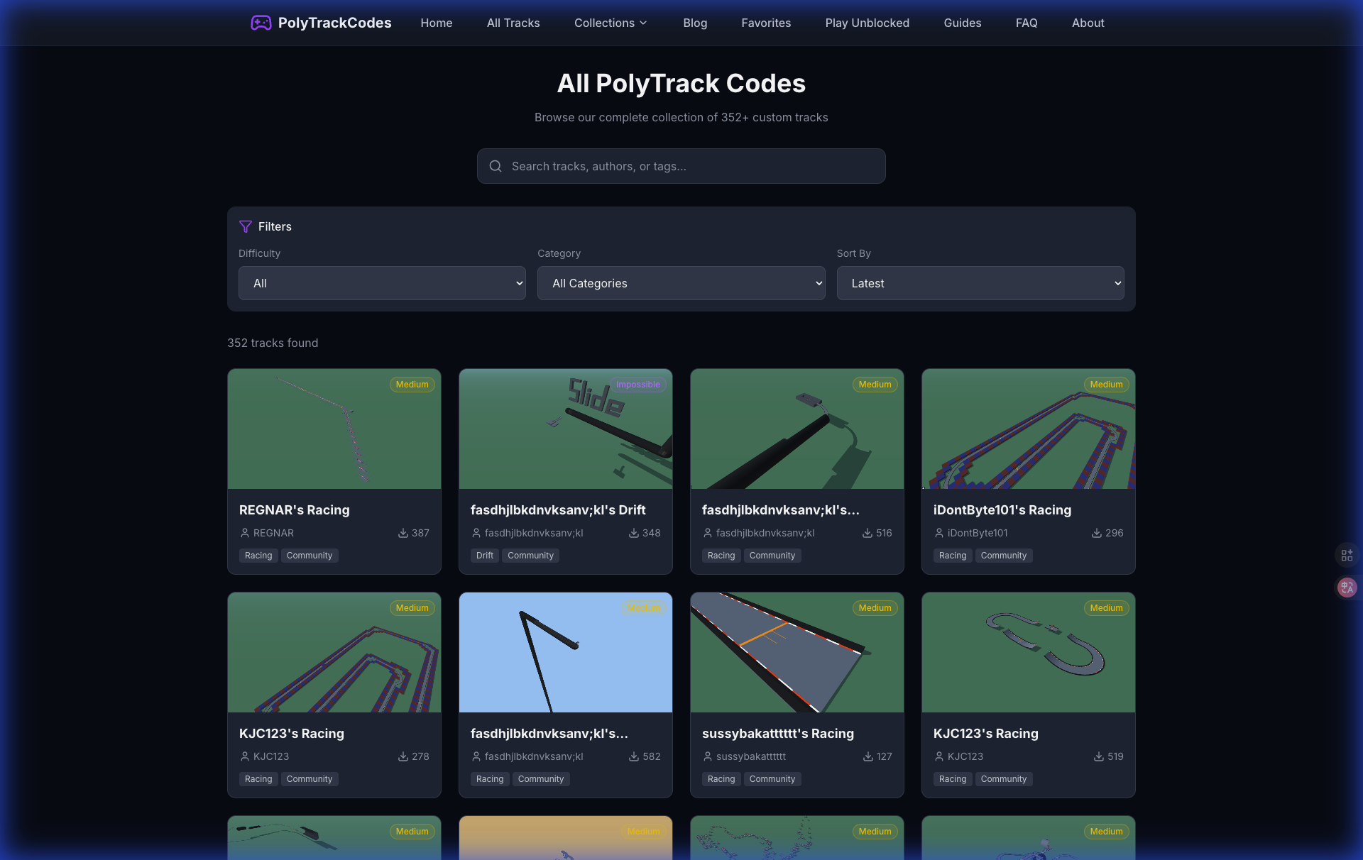Click the purple Filters funnel icon
This screenshot has height=860, width=1363.
(x=246, y=226)
